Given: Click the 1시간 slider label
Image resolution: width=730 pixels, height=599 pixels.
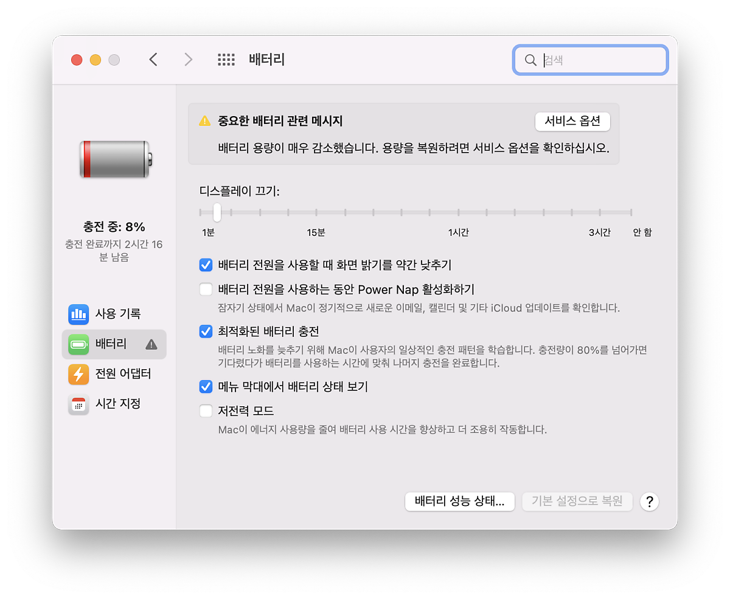Looking at the screenshot, I should pos(458,233).
